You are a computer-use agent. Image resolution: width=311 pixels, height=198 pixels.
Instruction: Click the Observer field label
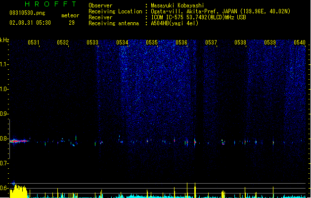[100, 5]
